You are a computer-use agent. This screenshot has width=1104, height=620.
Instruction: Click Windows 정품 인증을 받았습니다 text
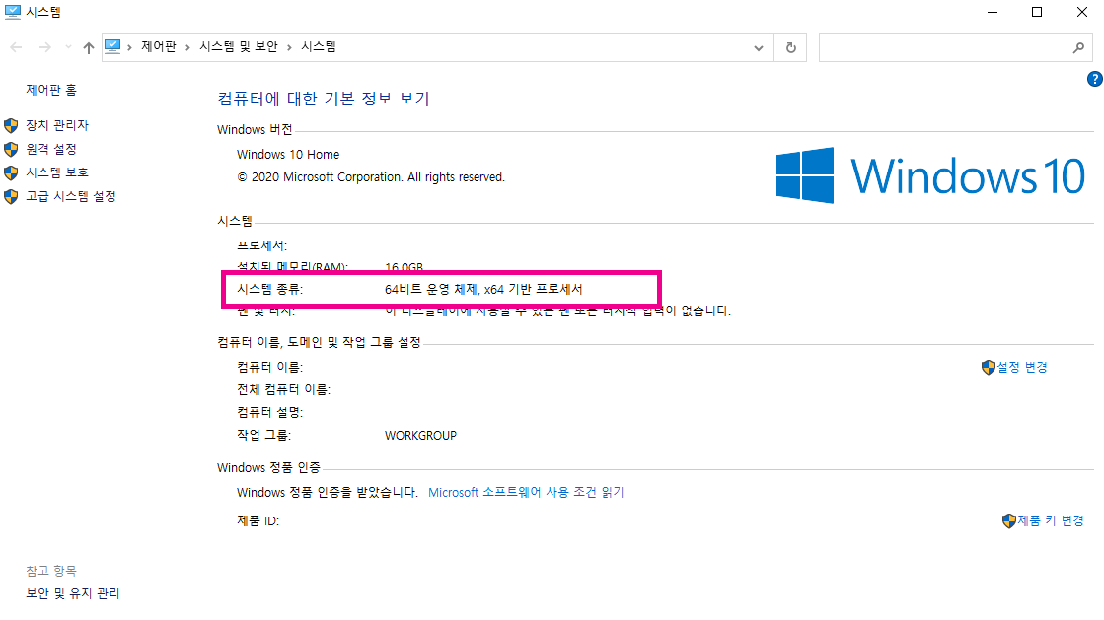point(328,492)
